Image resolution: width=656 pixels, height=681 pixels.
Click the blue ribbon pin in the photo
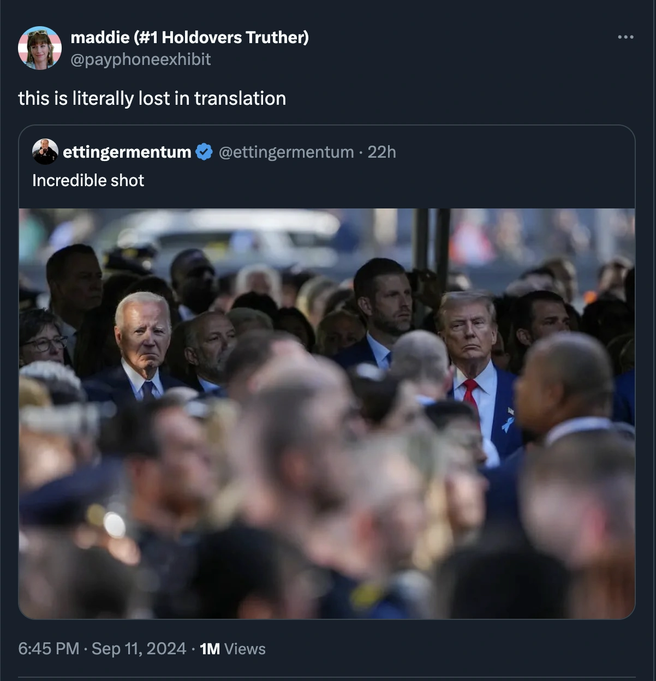click(508, 424)
